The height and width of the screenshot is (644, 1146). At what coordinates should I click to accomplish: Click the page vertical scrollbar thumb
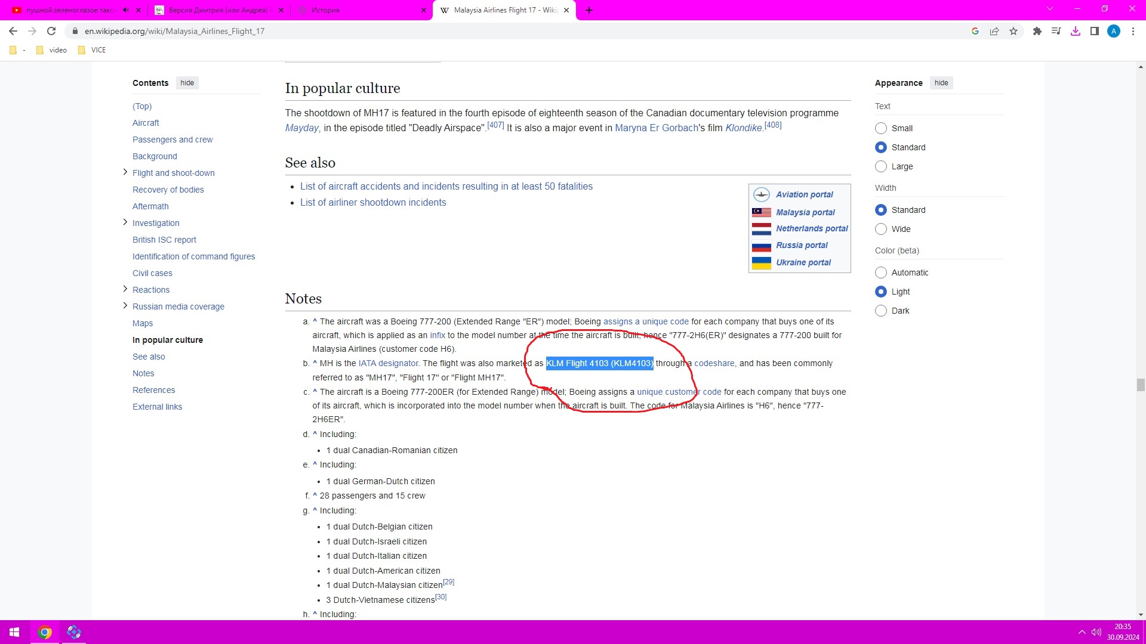[1141, 385]
